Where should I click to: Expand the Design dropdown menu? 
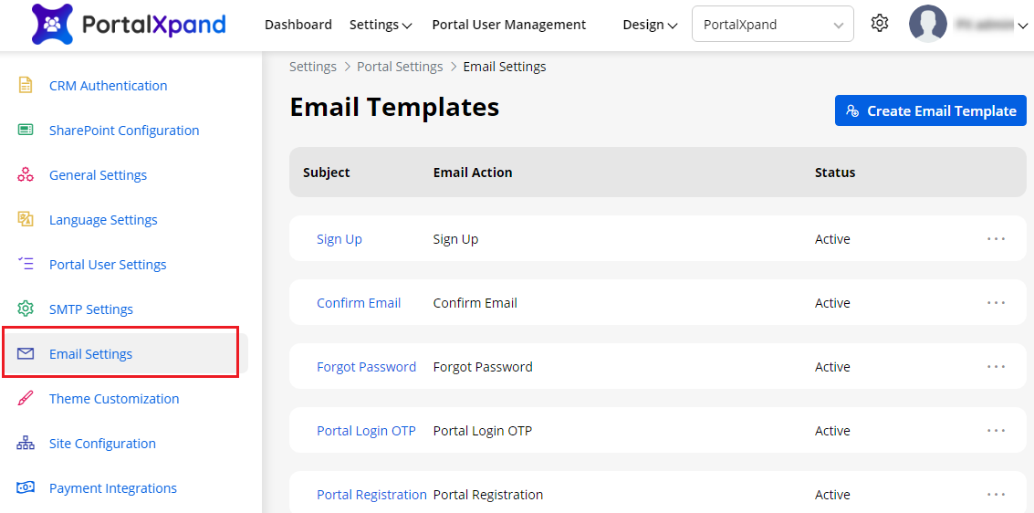tap(650, 25)
